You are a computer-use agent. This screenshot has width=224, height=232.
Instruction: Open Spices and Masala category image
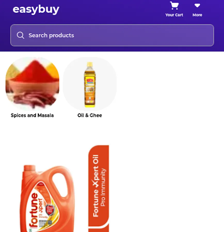click(32, 84)
